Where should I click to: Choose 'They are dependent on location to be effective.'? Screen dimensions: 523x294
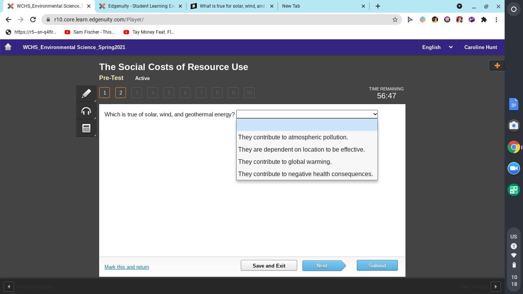[x=307, y=149]
